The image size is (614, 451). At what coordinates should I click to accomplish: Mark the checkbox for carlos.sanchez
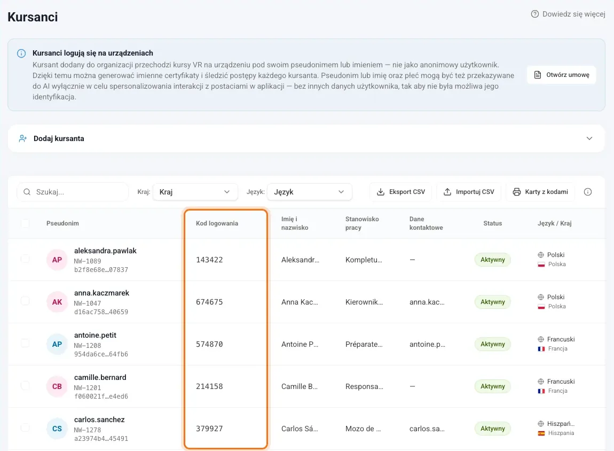coord(25,427)
